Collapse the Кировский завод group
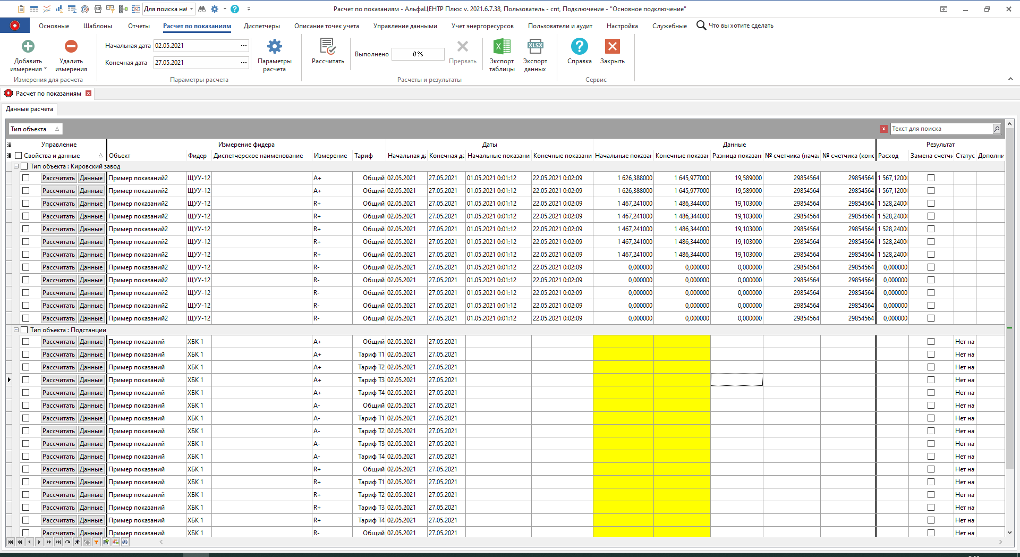 pyautogui.click(x=16, y=166)
